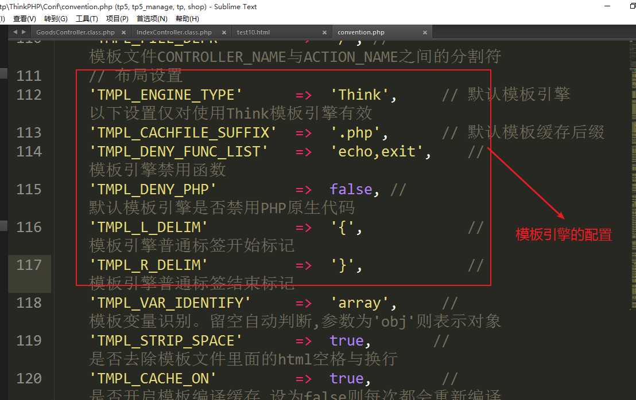The width and height of the screenshot is (636, 400).
Task: Open the 转到(G) menu
Action: [x=56, y=19]
